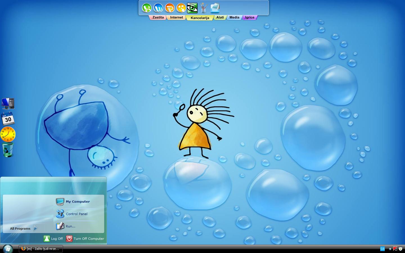Open the red K antivirus tray icon
This screenshot has width=405, height=253.
click(x=395, y=249)
